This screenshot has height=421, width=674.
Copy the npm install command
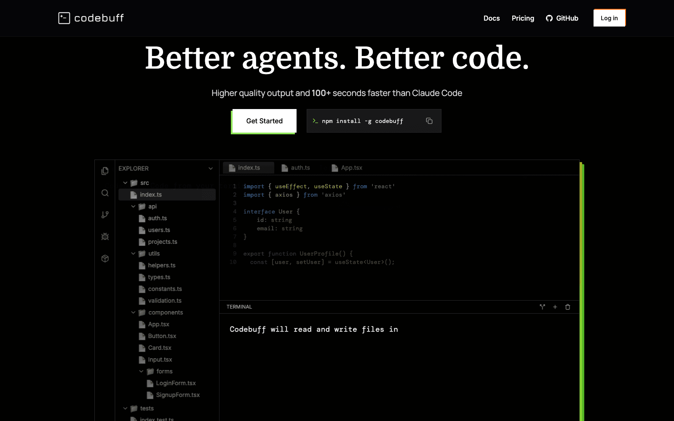click(429, 121)
